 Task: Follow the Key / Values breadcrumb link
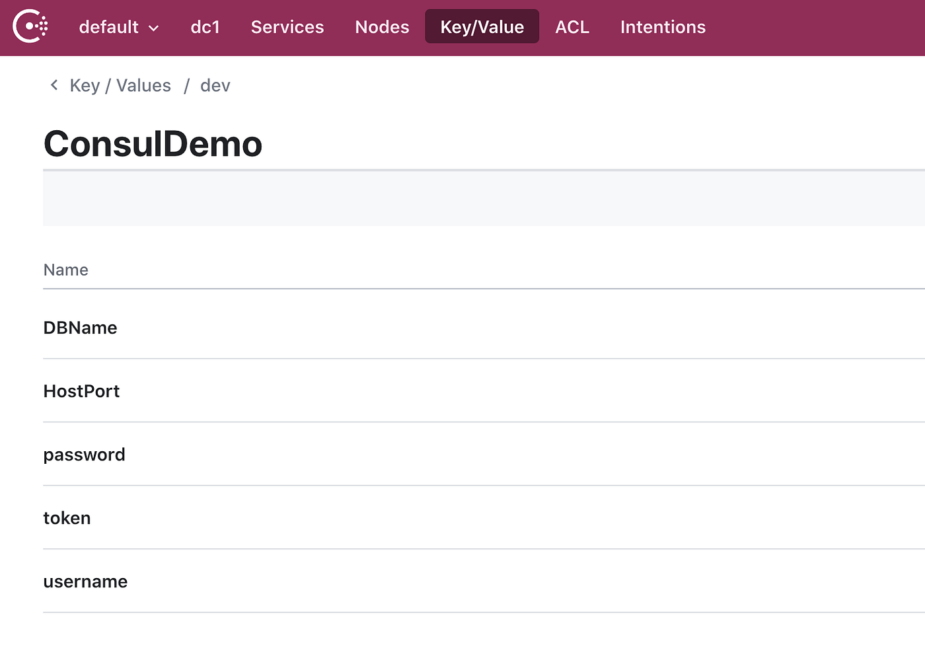pos(120,86)
